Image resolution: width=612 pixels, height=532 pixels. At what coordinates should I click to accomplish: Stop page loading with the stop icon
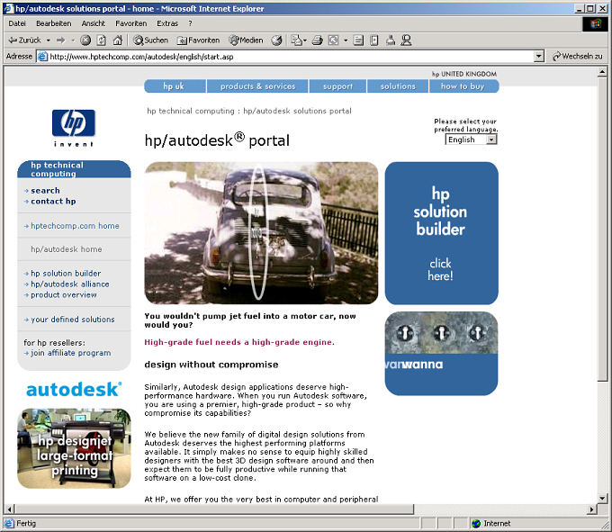point(85,41)
